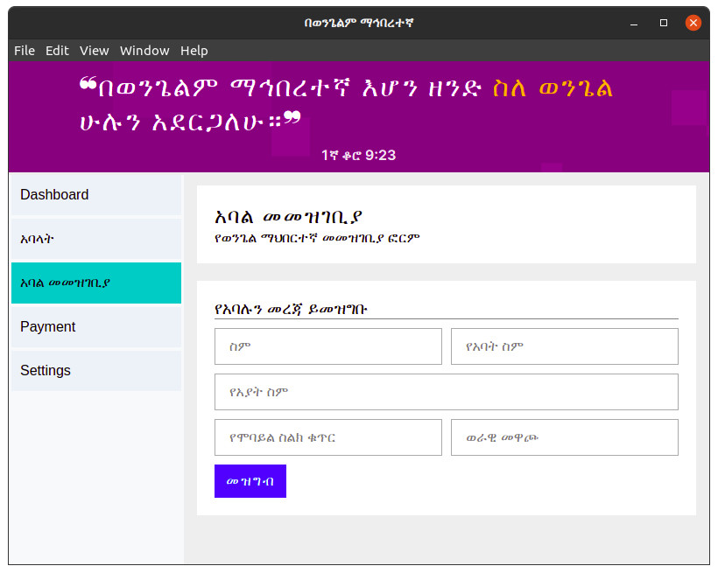Go to the Payment section

tap(47, 326)
